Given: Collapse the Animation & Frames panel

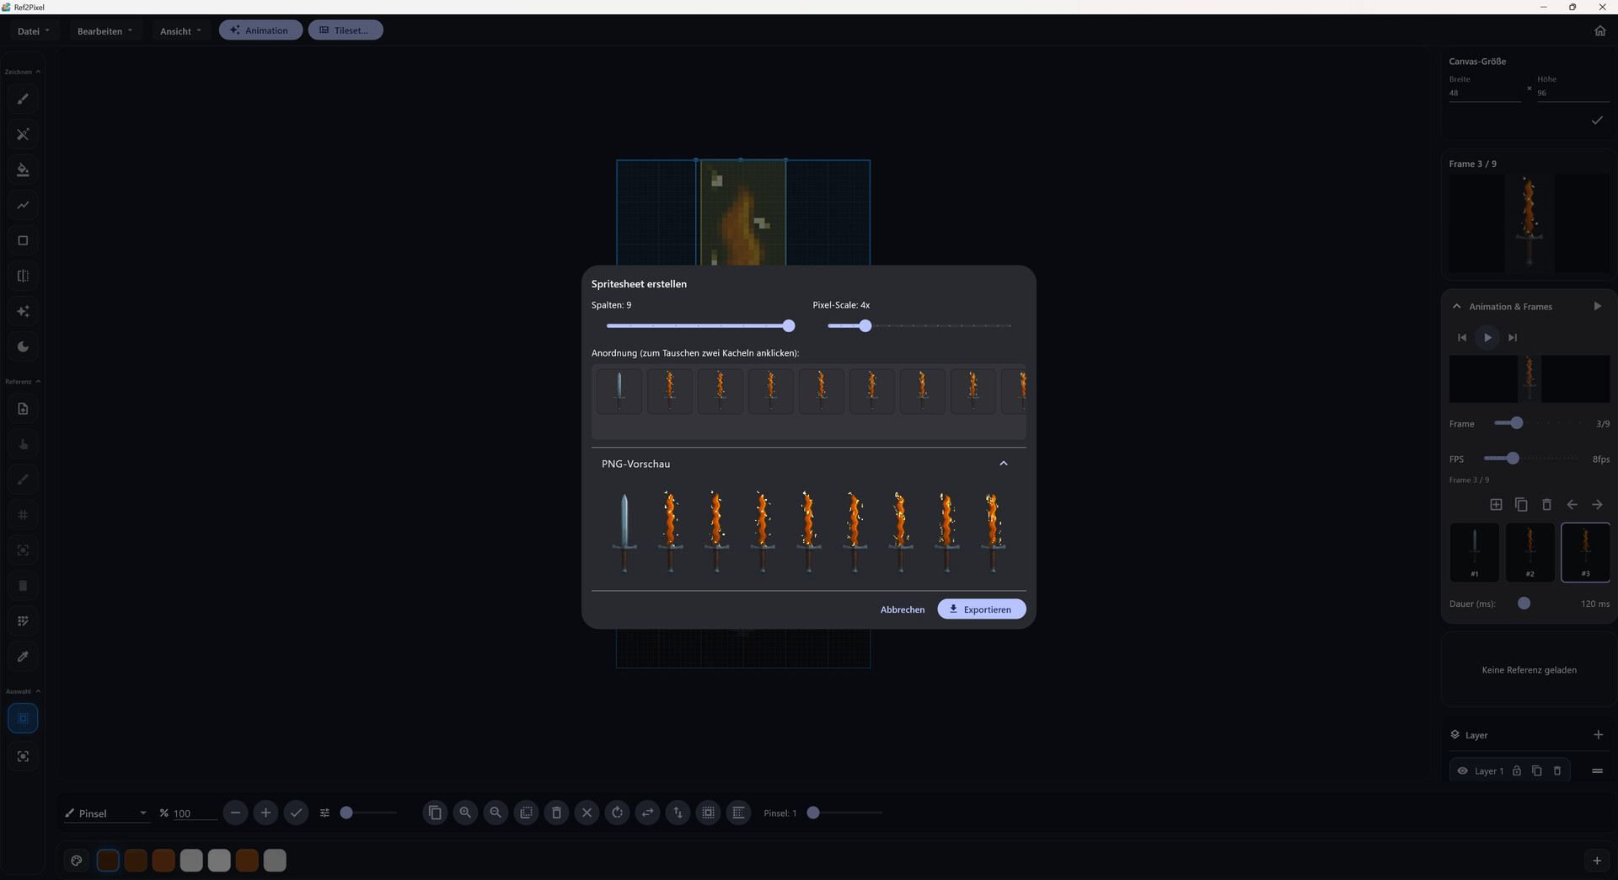Looking at the screenshot, I should pyautogui.click(x=1456, y=306).
